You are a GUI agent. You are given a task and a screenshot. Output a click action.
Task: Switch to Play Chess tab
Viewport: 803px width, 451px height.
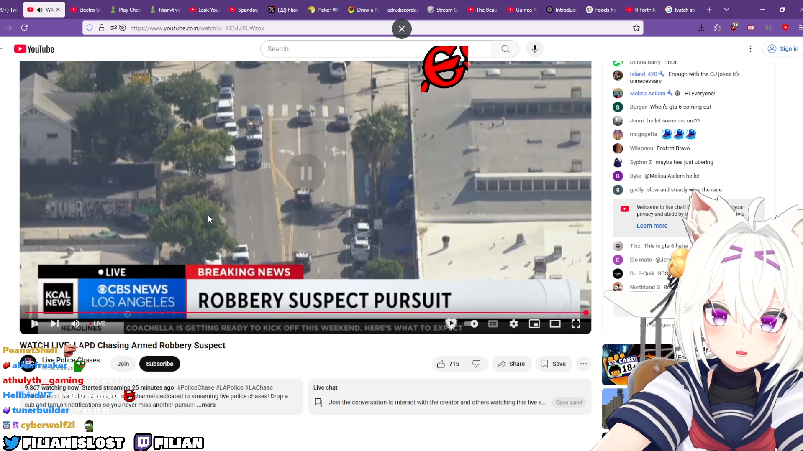click(x=125, y=10)
